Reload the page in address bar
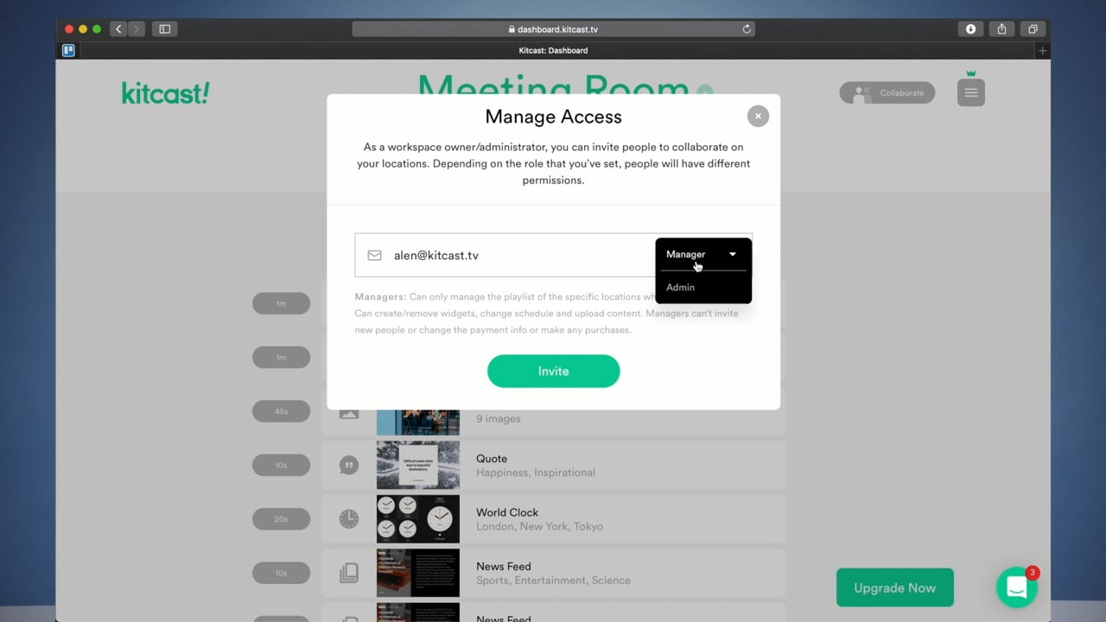 coord(747,29)
